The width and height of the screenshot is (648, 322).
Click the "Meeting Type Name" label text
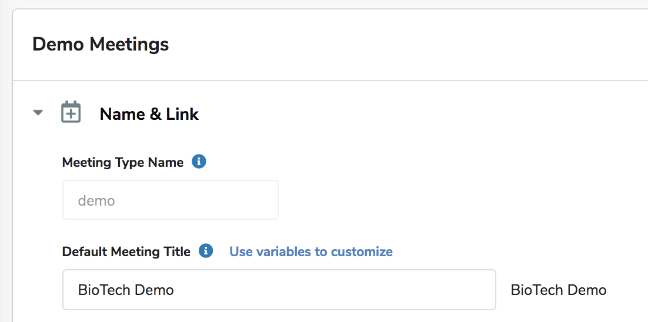pos(123,162)
